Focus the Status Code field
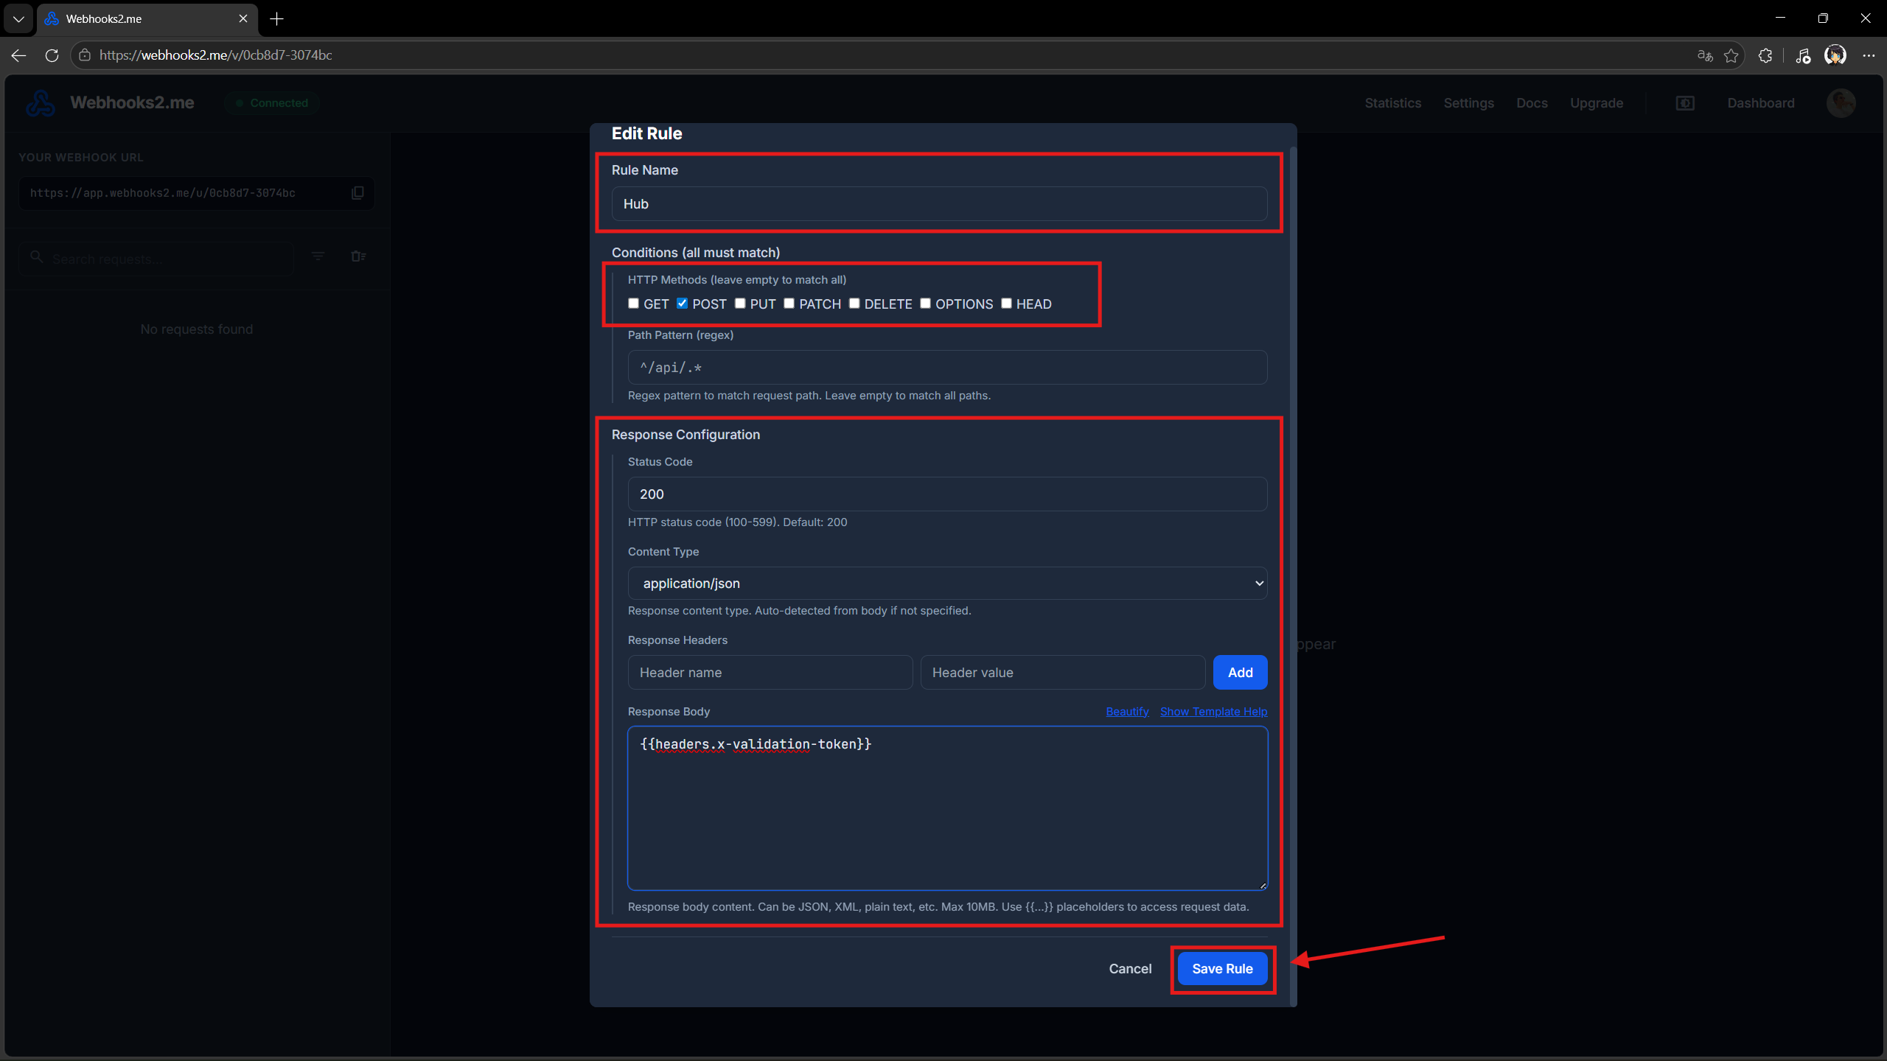The image size is (1887, 1061). (x=947, y=494)
